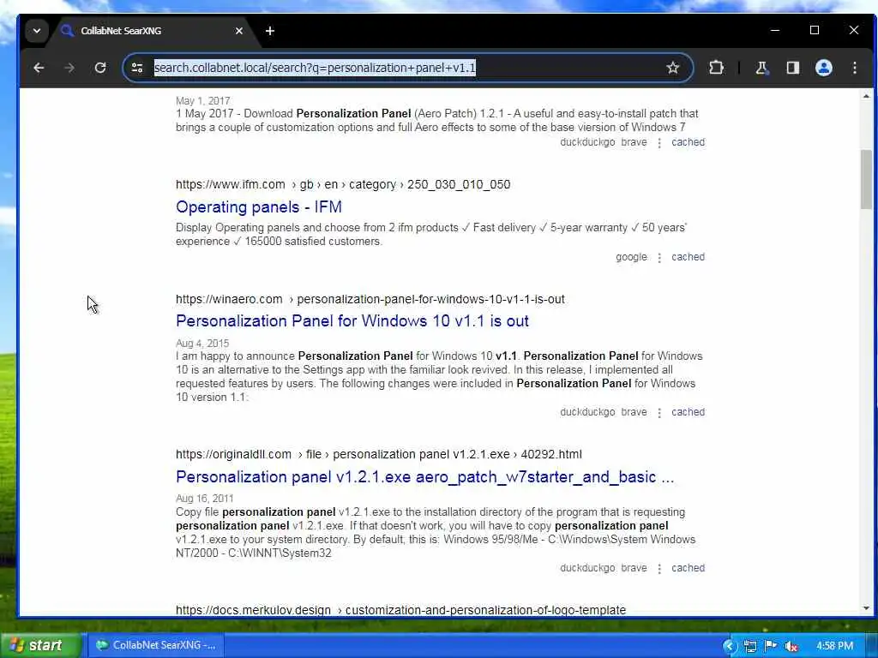Click the Aug 4, 2015 date text

202,343
